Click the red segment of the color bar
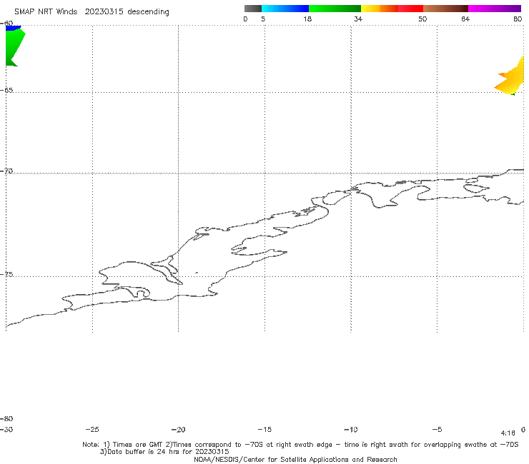 click(x=410, y=9)
